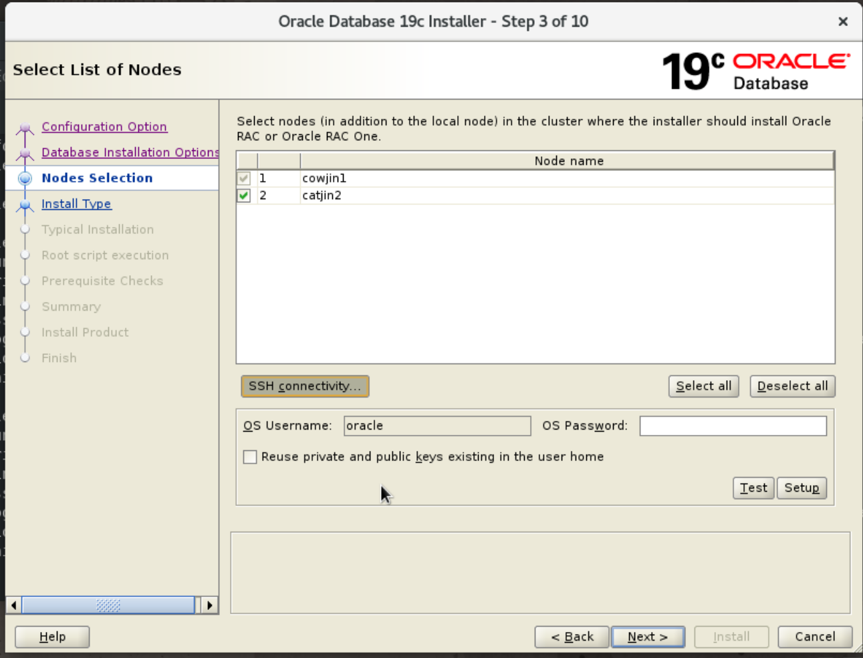This screenshot has height=658, width=863.
Task: Click the Database Installation Options step marker icon
Action: point(25,153)
